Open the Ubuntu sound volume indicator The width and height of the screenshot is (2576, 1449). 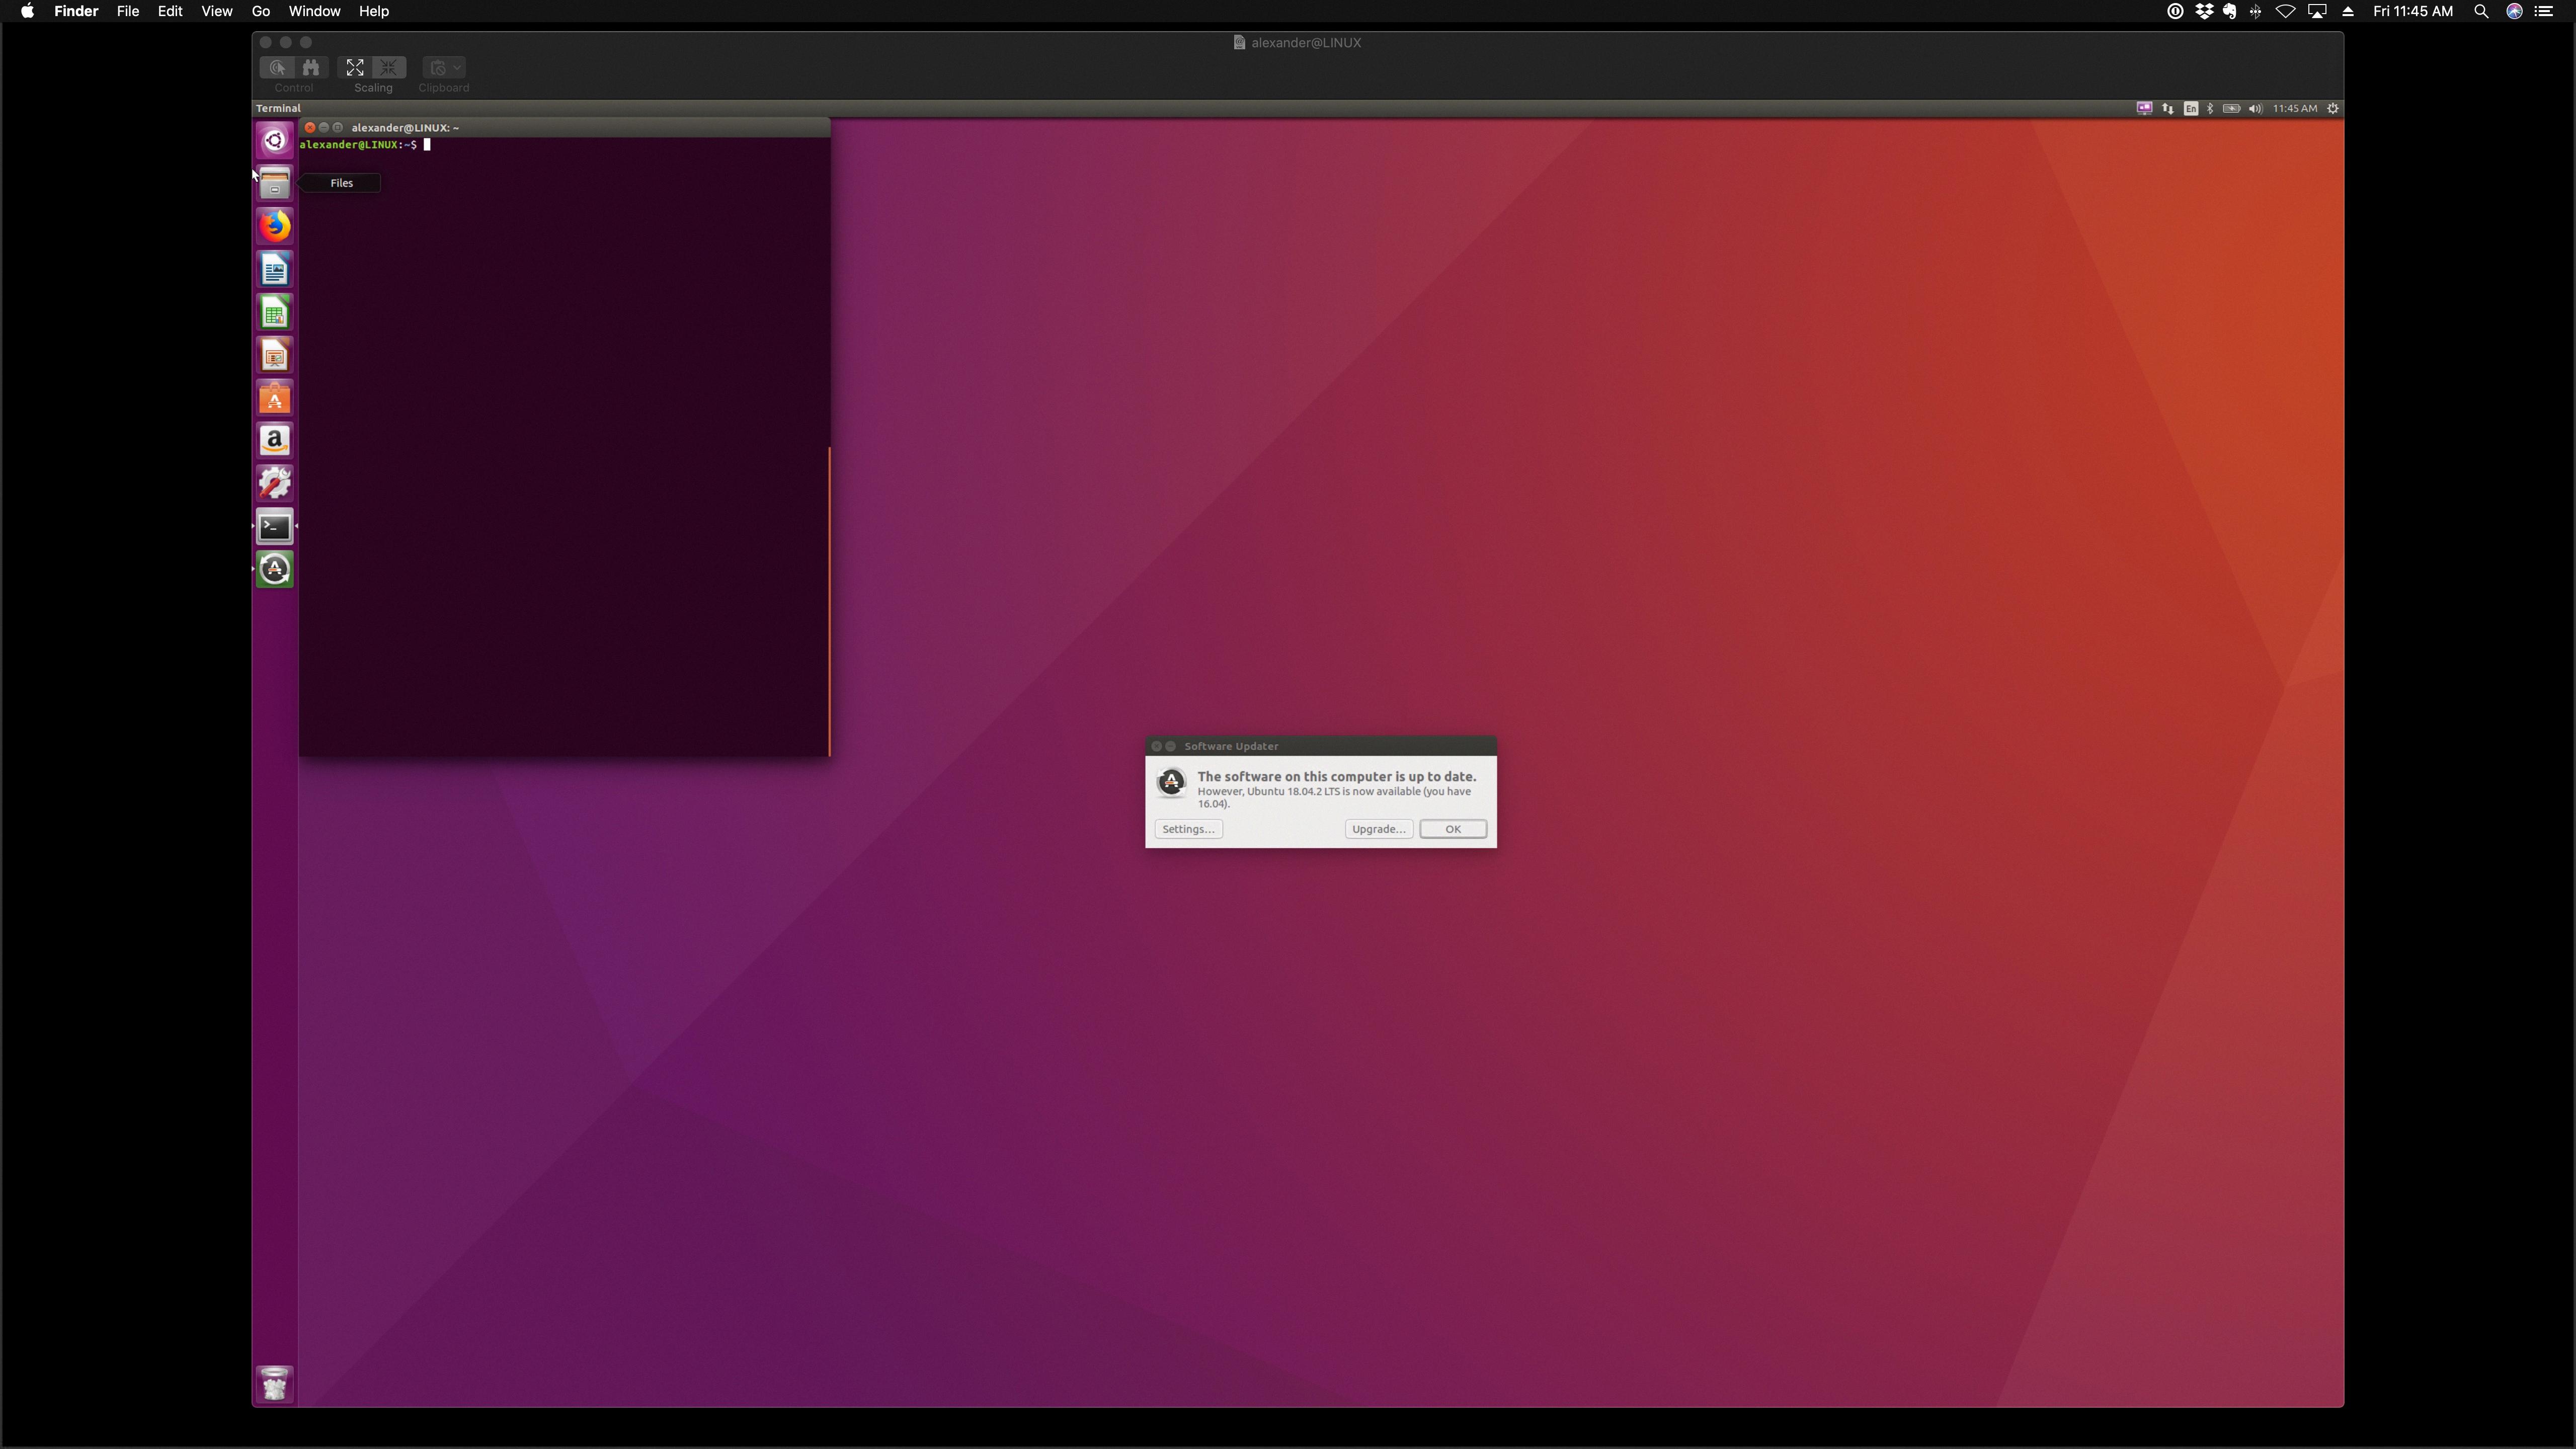[x=2255, y=108]
